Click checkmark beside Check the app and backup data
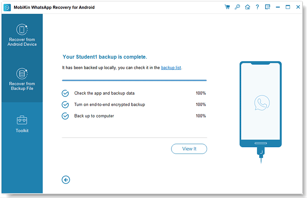 [65, 93]
